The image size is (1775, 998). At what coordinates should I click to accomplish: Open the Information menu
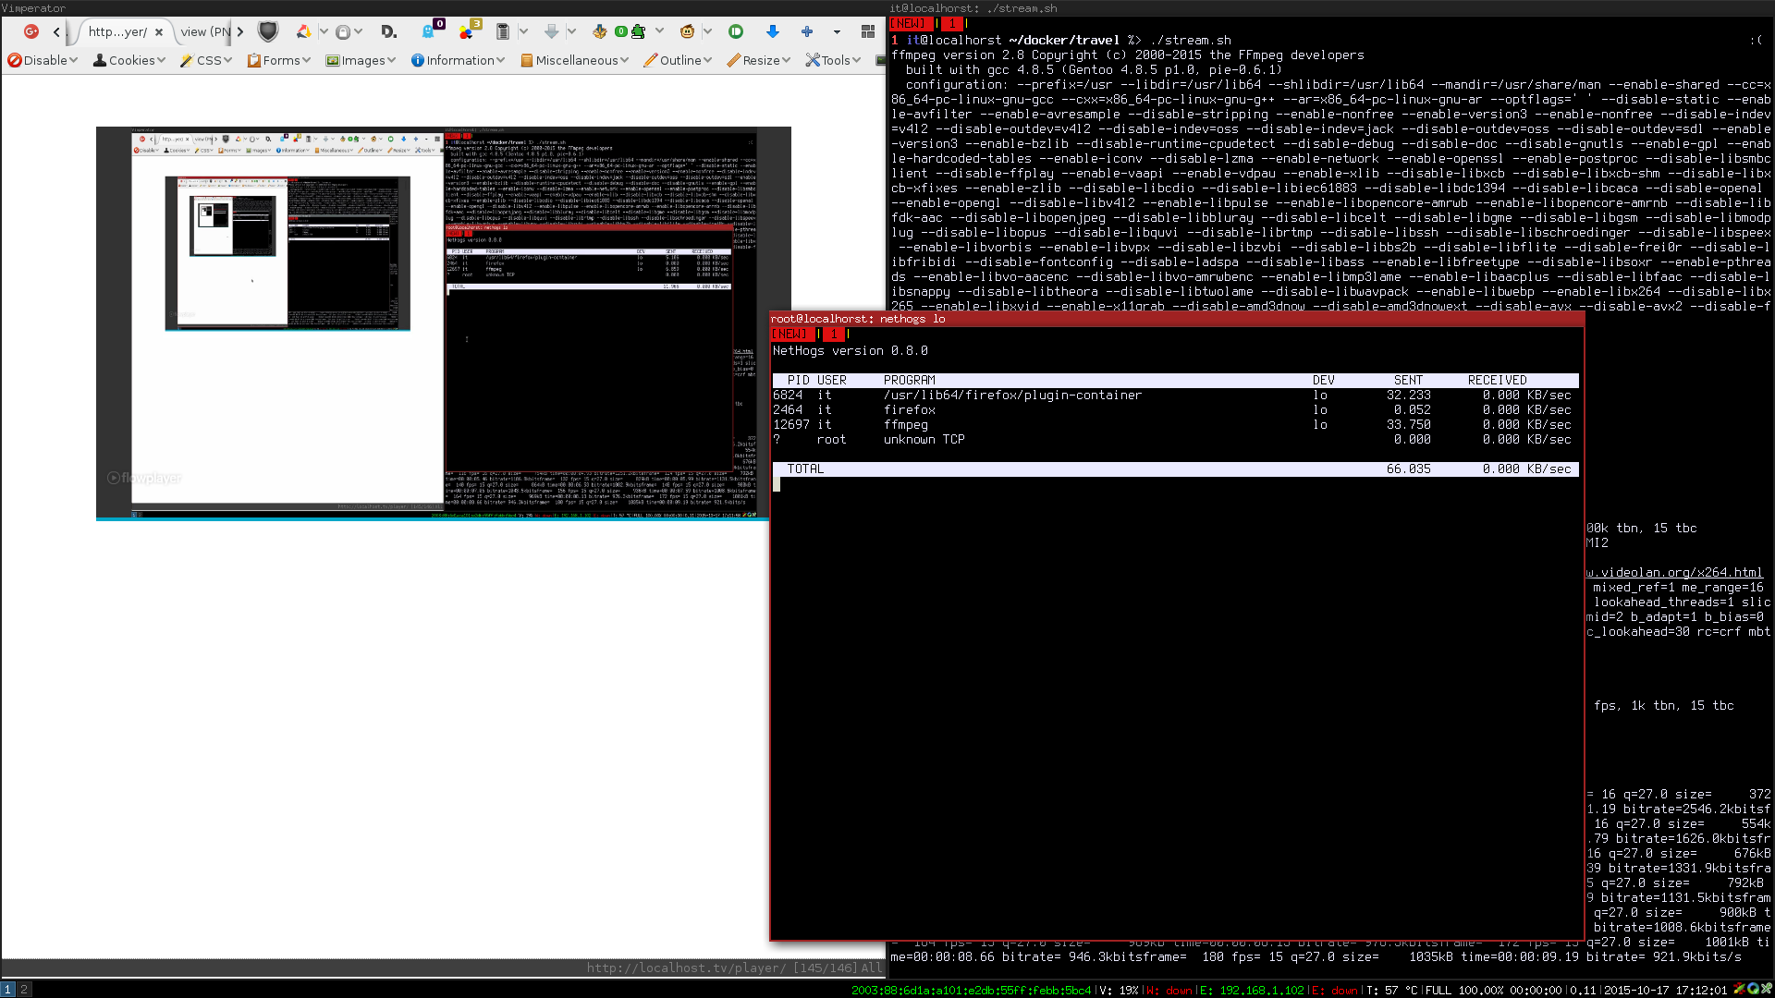[459, 60]
